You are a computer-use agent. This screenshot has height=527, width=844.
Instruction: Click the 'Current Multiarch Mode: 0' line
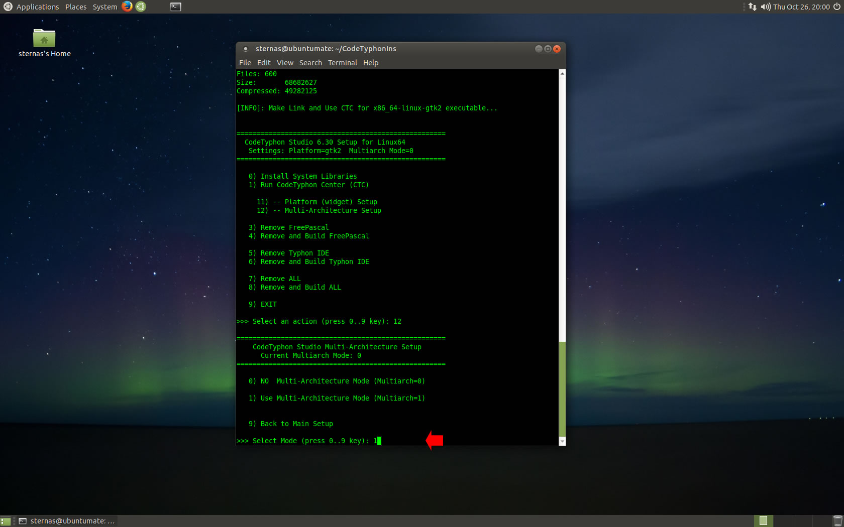310,355
